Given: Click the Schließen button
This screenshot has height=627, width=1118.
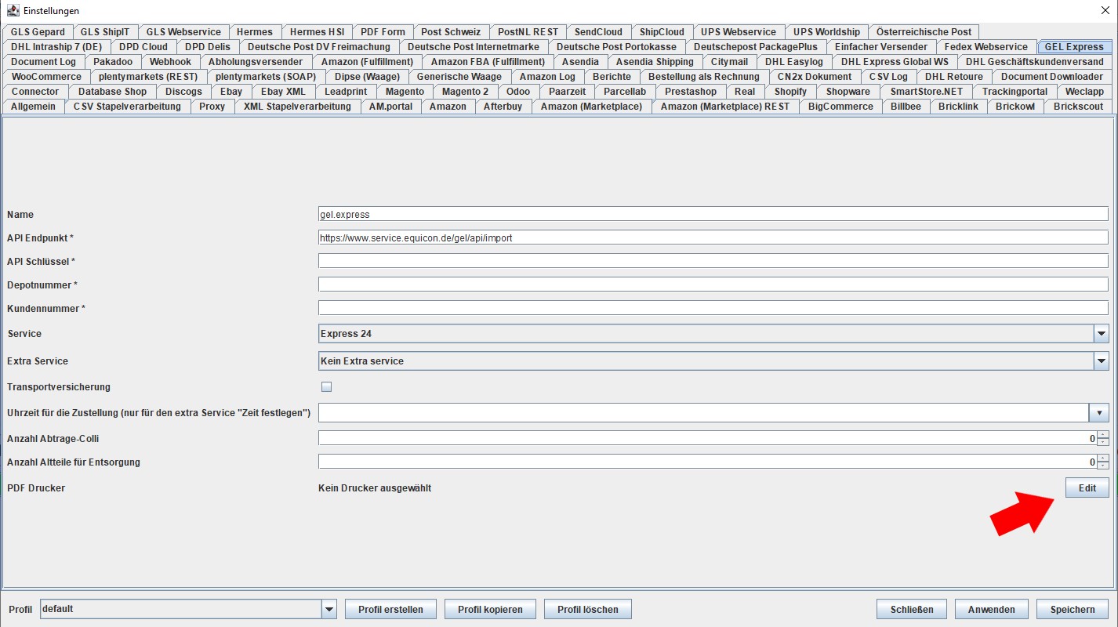Looking at the screenshot, I should [x=912, y=610].
